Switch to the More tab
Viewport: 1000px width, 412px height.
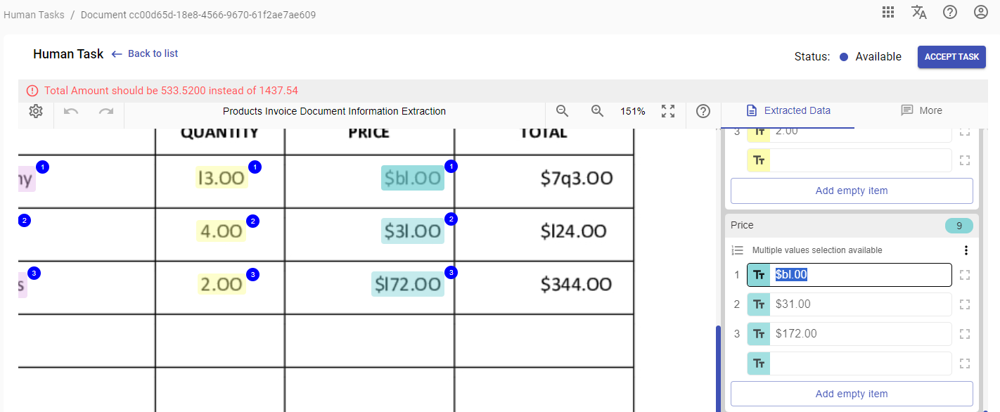921,110
